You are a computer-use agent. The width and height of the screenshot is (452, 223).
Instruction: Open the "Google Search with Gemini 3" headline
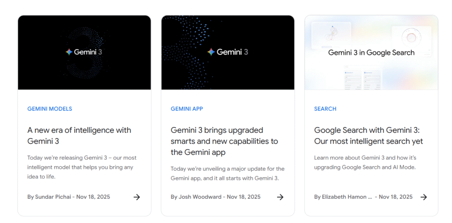tap(368, 135)
